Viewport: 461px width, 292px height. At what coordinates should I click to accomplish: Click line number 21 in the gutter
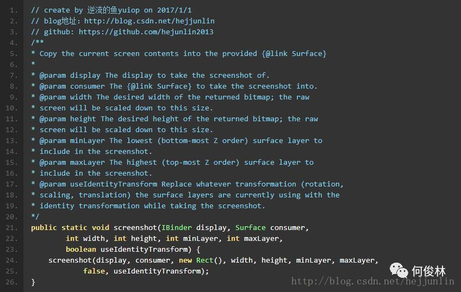pos(11,228)
